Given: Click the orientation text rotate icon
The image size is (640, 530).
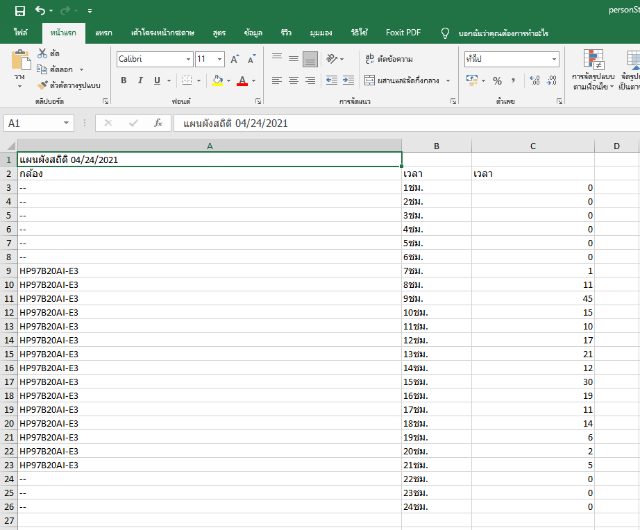Looking at the screenshot, I should click(x=332, y=59).
